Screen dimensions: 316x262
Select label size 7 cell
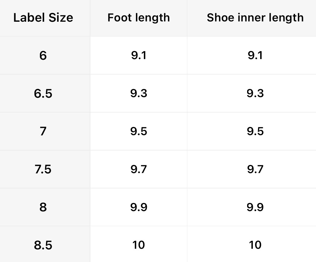(43, 131)
